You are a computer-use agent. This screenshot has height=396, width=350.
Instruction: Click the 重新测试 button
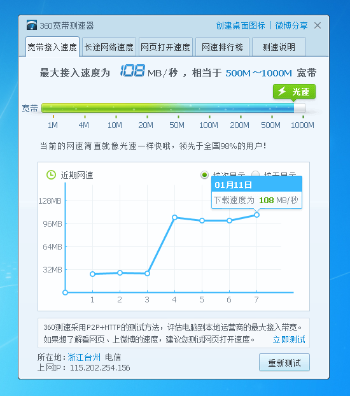(x=284, y=362)
